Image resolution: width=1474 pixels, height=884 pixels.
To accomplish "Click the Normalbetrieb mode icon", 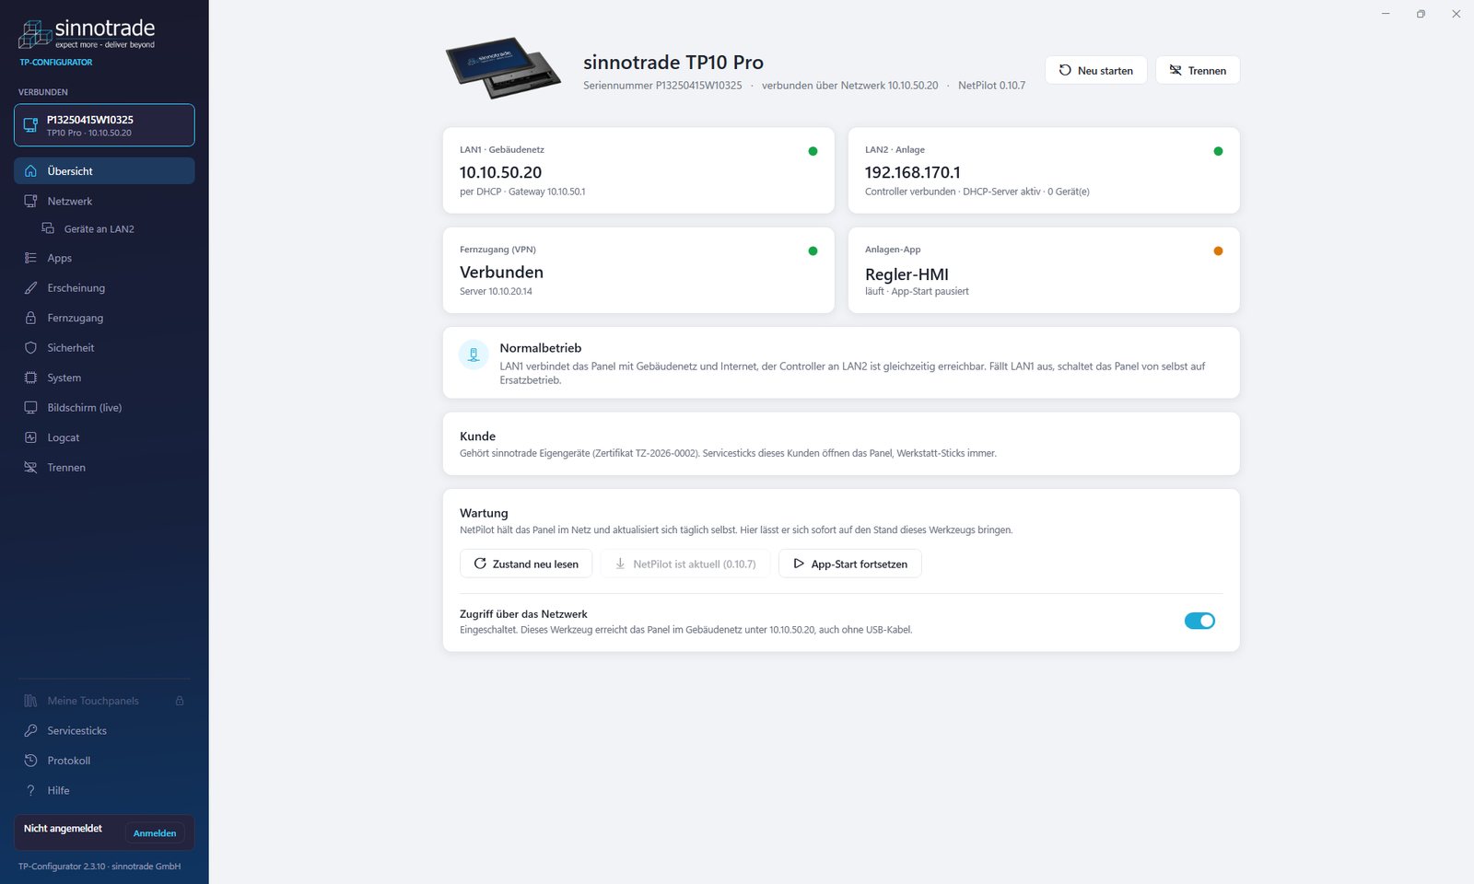I will click(x=474, y=355).
